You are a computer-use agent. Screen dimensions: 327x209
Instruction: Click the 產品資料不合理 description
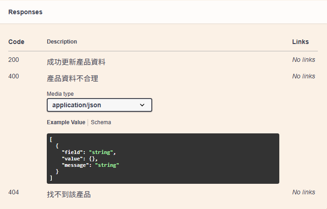(72, 78)
